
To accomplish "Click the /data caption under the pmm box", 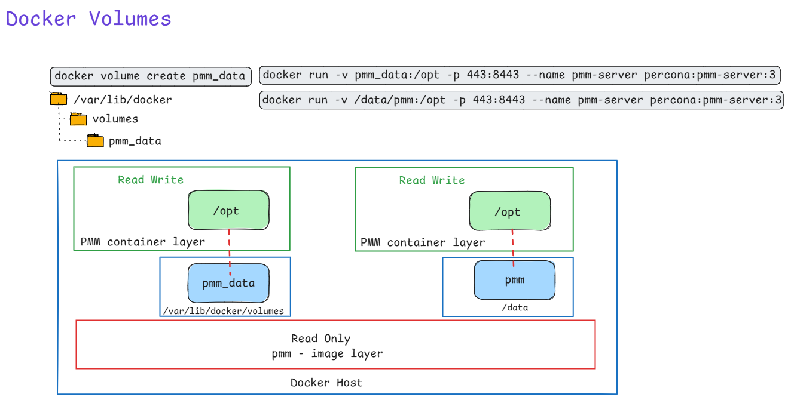I will 514,307.
